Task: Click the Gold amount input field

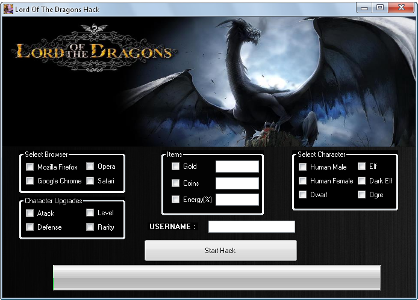Action: coord(237,167)
